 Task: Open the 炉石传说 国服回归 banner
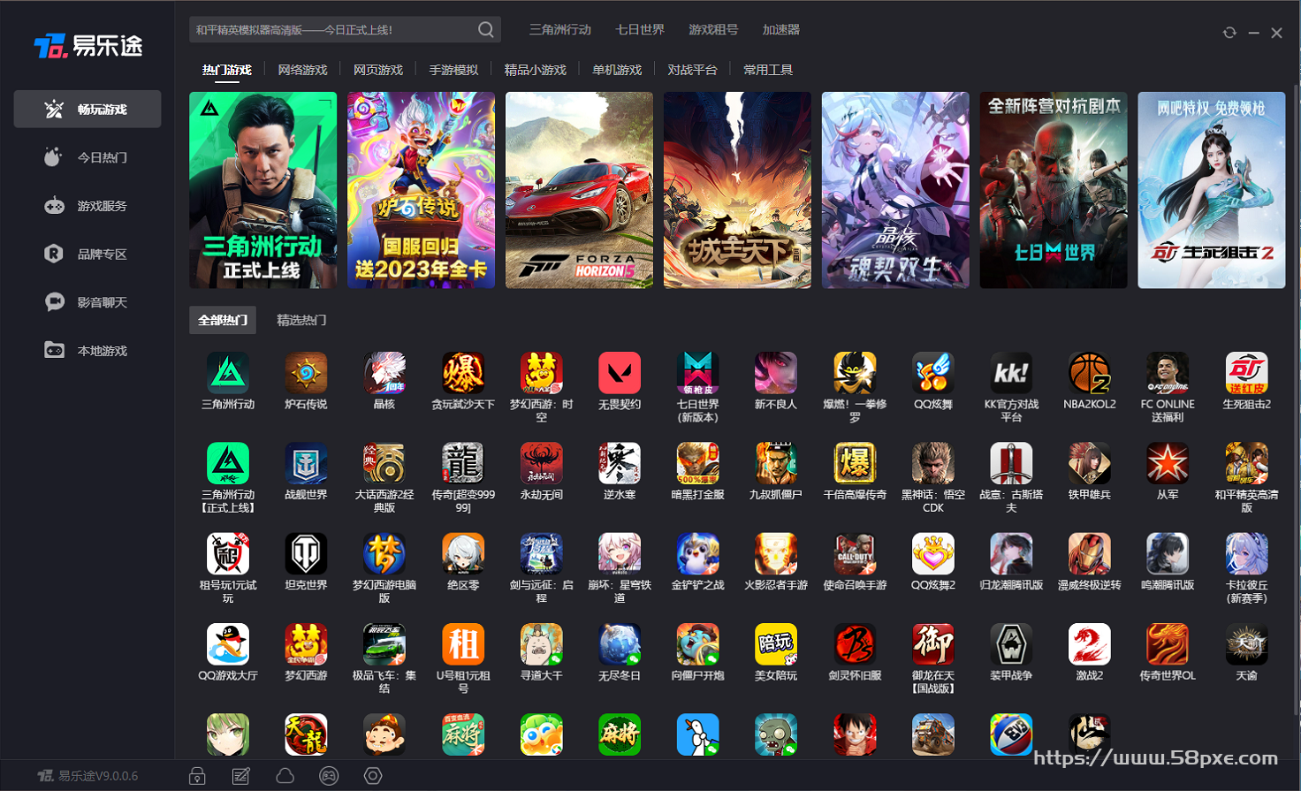pos(421,190)
